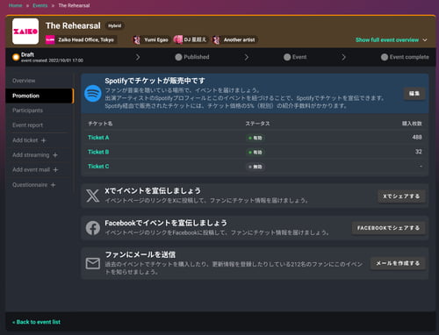Click the Zaiko event logo thumbnail
The width and height of the screenshot is (439, 335).
[25, 32]
